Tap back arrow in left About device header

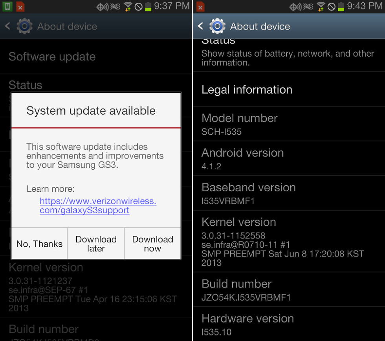(7, 26)
